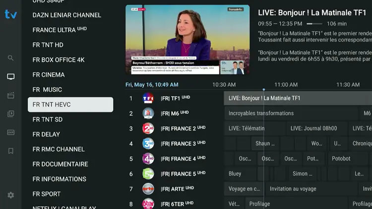The height and width of the screenshot is (209, 372).
Task: Click the France 4 channel logo
Action: 148,159
